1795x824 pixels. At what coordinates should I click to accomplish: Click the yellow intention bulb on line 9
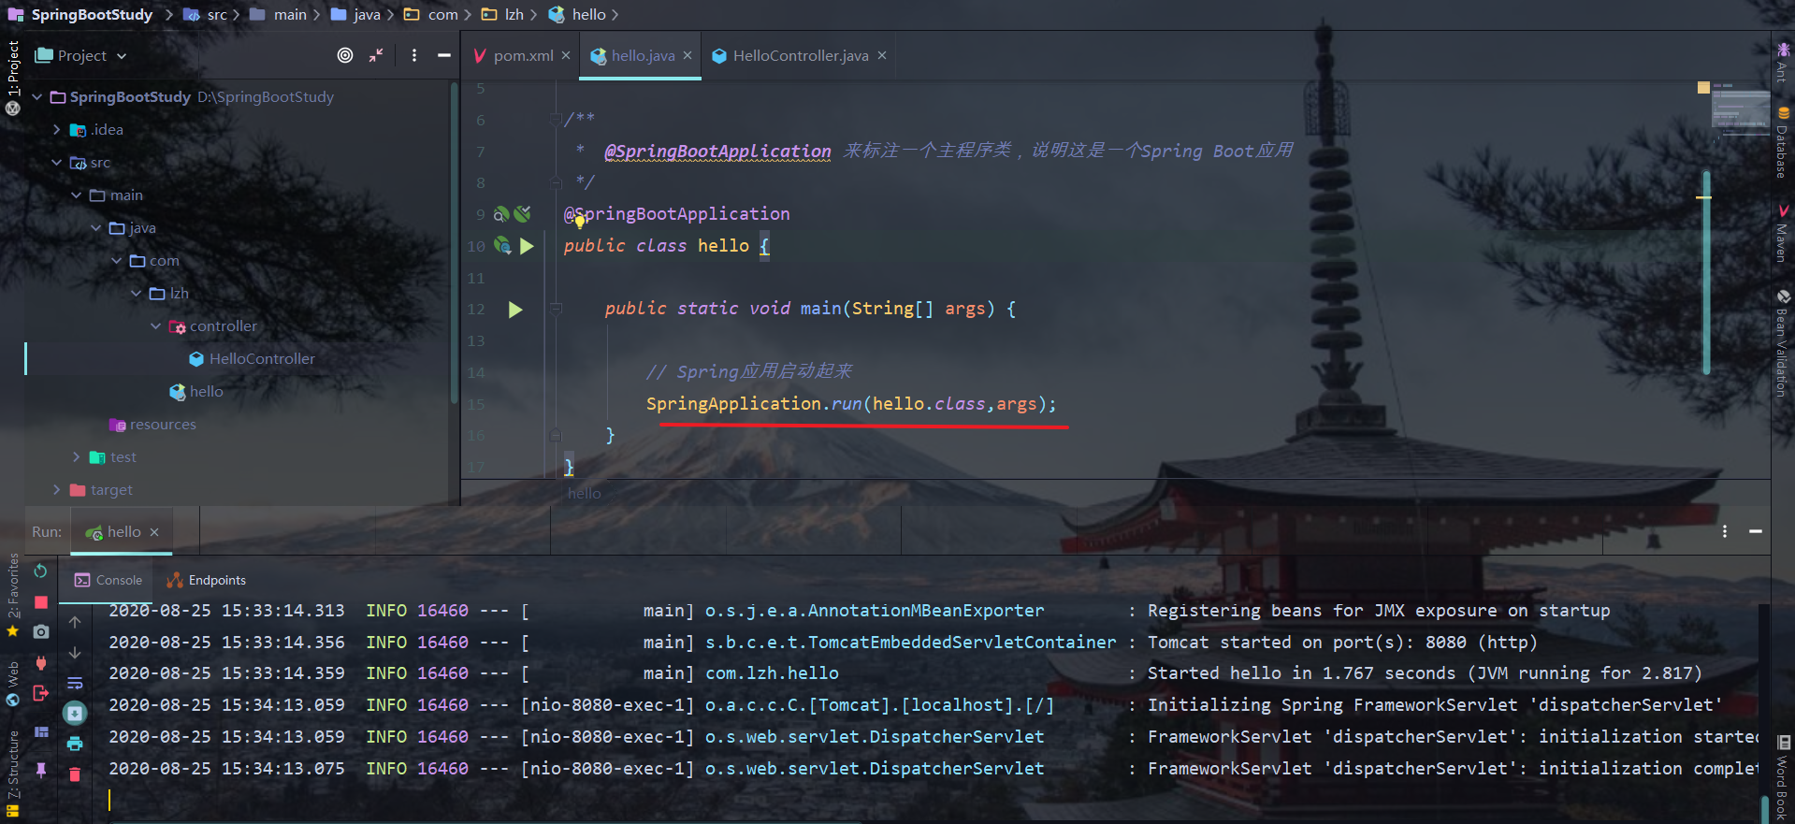point(580,222)
